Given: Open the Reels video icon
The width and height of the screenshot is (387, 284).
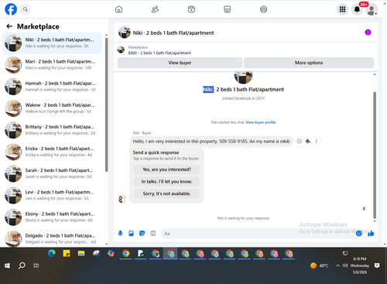Looking at the screenshot, I should tap(191, 9).
